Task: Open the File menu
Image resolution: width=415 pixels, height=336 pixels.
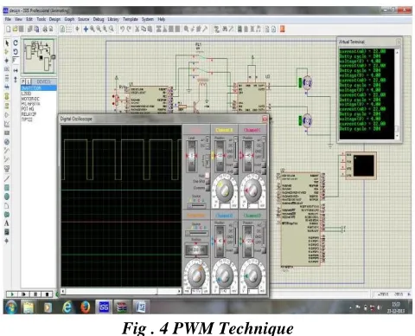Action: click(8, 19)
